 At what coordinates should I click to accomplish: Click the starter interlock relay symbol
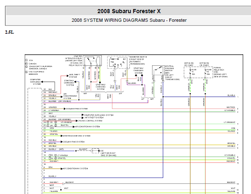coord(92,61)
